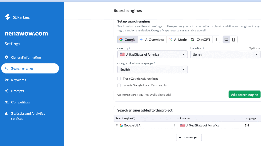
Task: Open options menu for Google USA row
Action: pyautogui.click(x=175, y=125)
